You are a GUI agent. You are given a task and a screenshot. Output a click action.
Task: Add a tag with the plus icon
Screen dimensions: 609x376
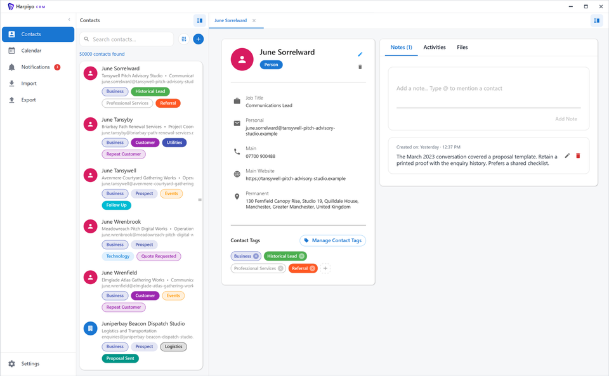click(x=325, y=268)
